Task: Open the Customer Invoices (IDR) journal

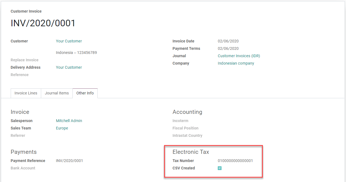Action: [238, 56]
